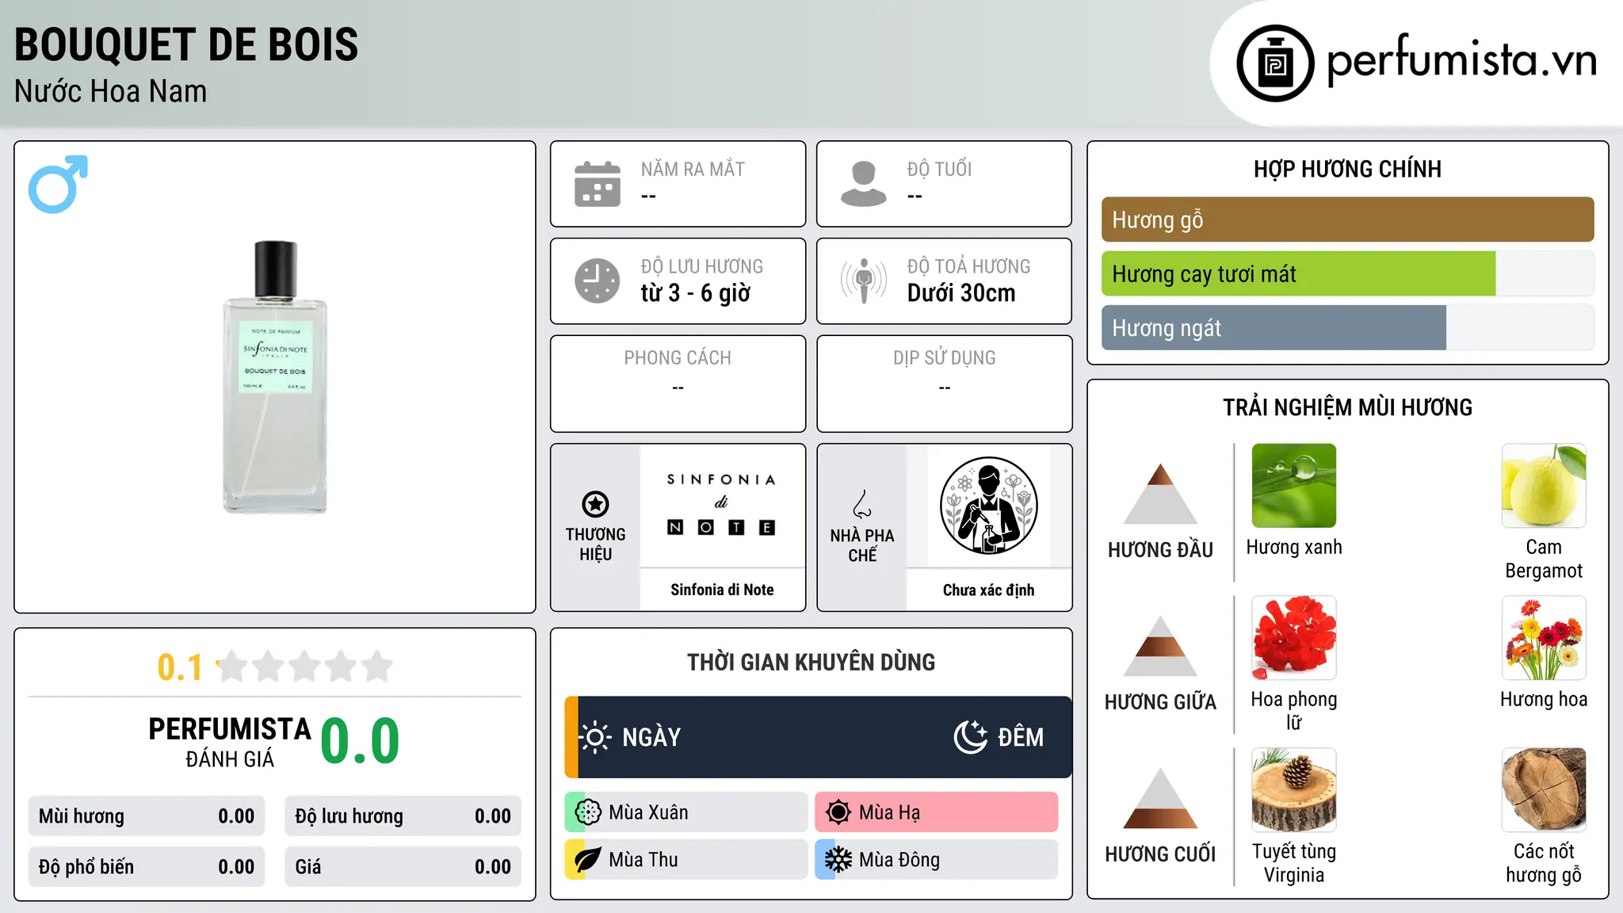1623x913 pixels.
Task: Click the nose icon above Nhà pha chế
Action: pyautogui.click(x=862, y=504)
